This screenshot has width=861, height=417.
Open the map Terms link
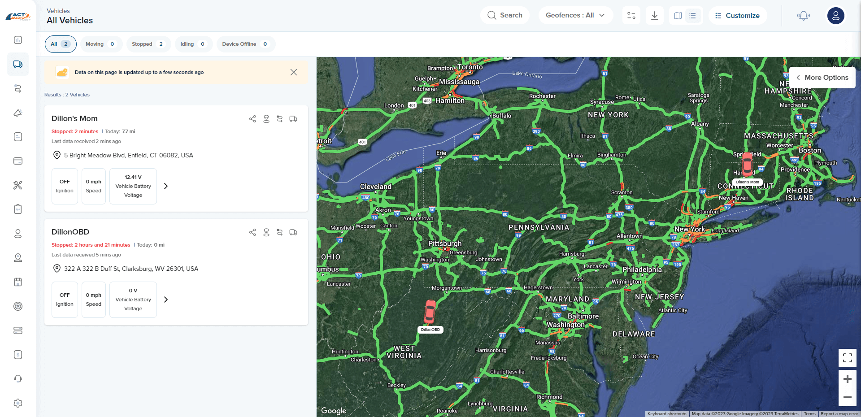click(809, 414)
